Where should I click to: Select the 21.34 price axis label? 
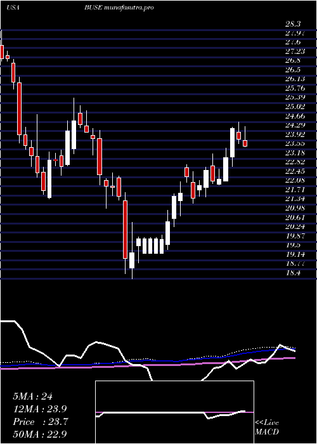click(x=295, y=199)
